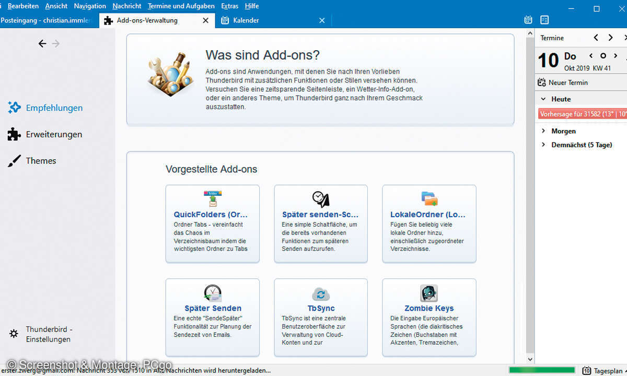
Task: Expand the Demnächst (5 Tage) section
Action: tap(543, 145)
